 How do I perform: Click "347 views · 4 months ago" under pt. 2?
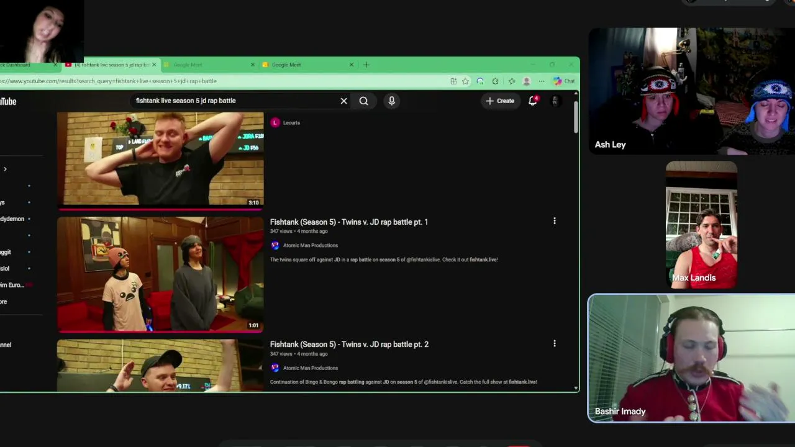pyautogui.click(x=299, y=354)
